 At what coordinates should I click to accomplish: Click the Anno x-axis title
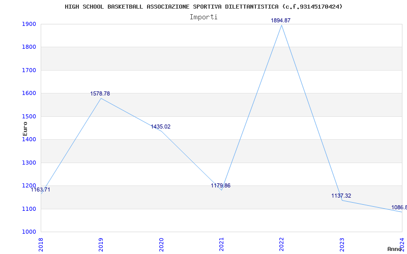tap(395, 249)
